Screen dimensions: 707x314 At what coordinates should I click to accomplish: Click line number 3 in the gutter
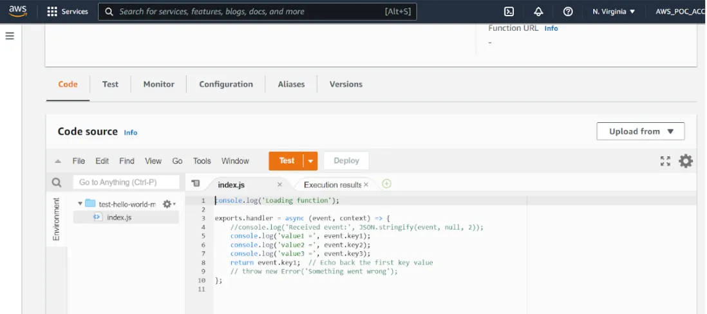(203, 219)
